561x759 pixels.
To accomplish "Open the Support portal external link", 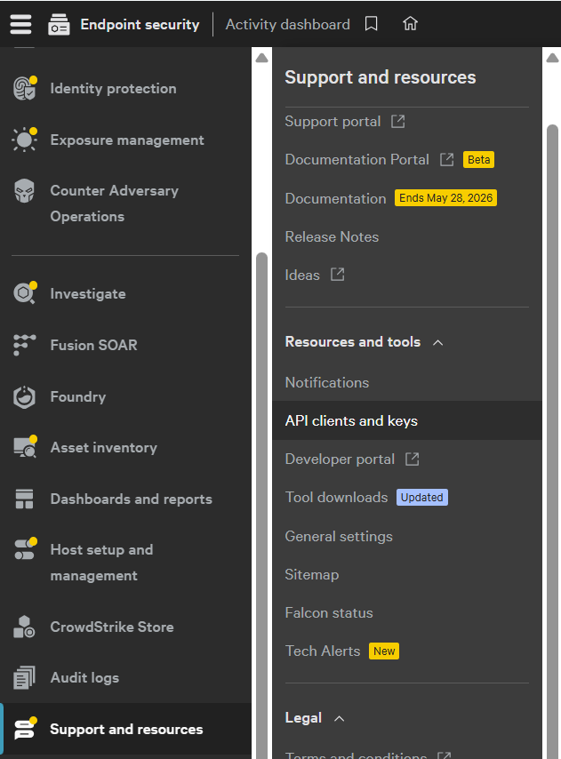I will click(345, 121).
